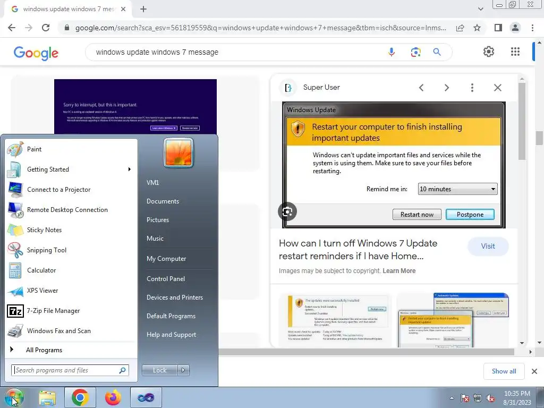Open the updates successfully installed related thumbnail
The height and width of the screenshot is (408, 544).
point(335,319)
